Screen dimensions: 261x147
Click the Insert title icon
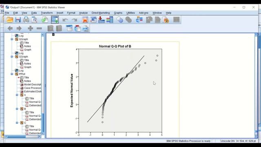click(x=77, y=28)
